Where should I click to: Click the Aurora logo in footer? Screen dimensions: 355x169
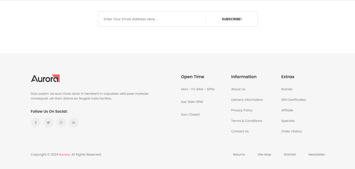click(x=45, y=78)
